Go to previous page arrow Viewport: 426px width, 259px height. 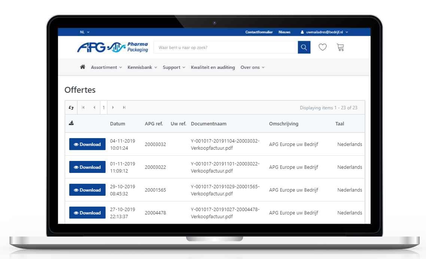(x=94, y=108)
